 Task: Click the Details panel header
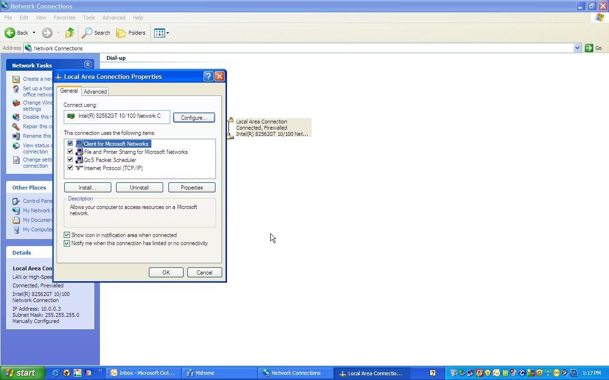tap(29, 253)
